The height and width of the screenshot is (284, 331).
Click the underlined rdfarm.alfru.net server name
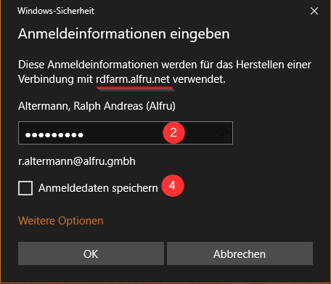(133, 79)
